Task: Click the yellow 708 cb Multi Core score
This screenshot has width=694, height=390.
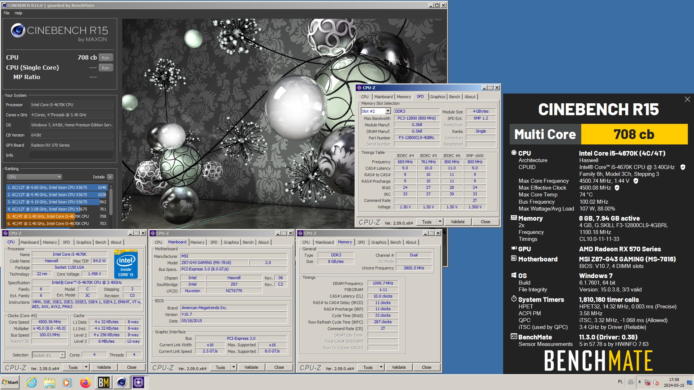Action: (x=634, y=134)
